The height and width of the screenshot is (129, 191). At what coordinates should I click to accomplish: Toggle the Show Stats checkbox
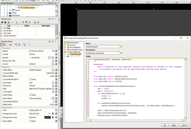coord(30,121)
